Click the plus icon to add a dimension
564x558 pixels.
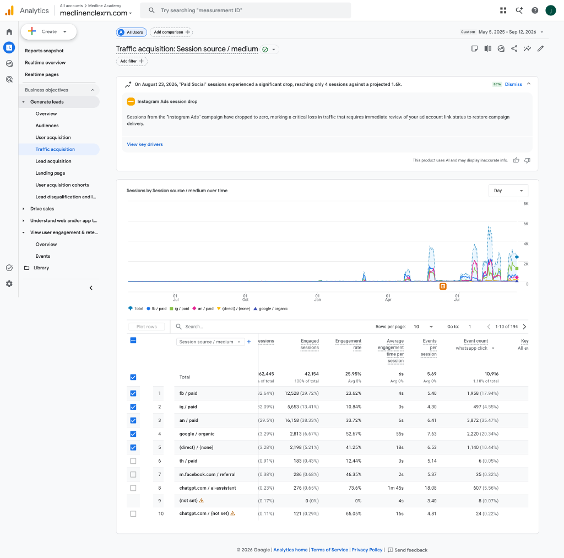(x=249, y=342)
